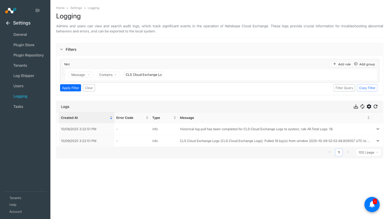Open Account at sidebar bottom
389x219 pixels.
pyautogui.click(x=16, y=212)
